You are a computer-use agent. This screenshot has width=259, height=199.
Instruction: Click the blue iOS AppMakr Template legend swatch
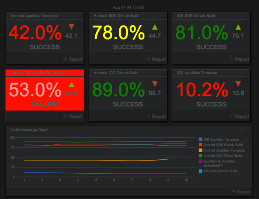[201, 140]
